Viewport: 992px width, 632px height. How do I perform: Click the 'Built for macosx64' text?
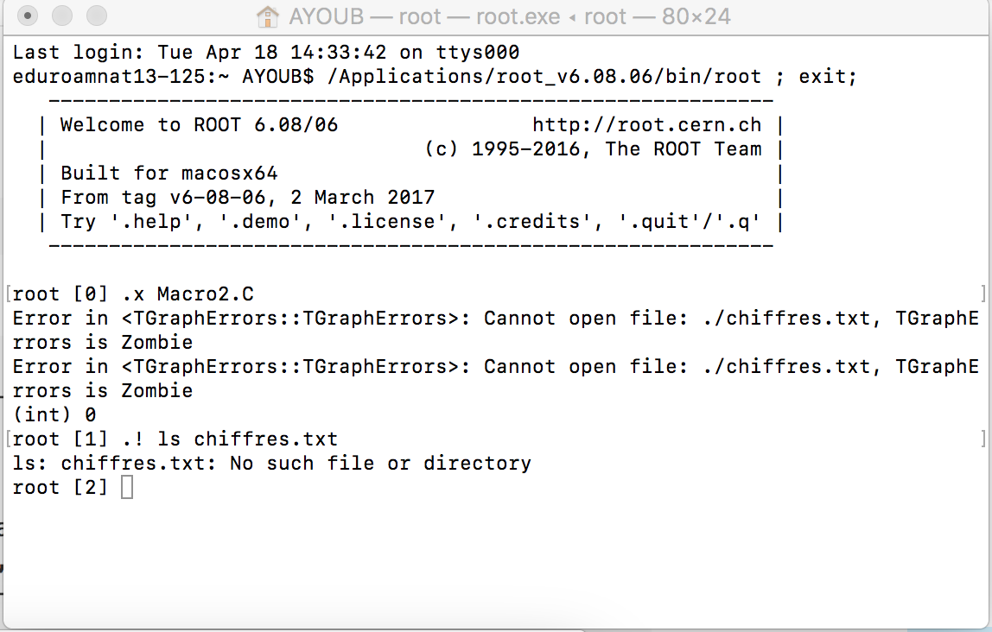pos(169,174)
